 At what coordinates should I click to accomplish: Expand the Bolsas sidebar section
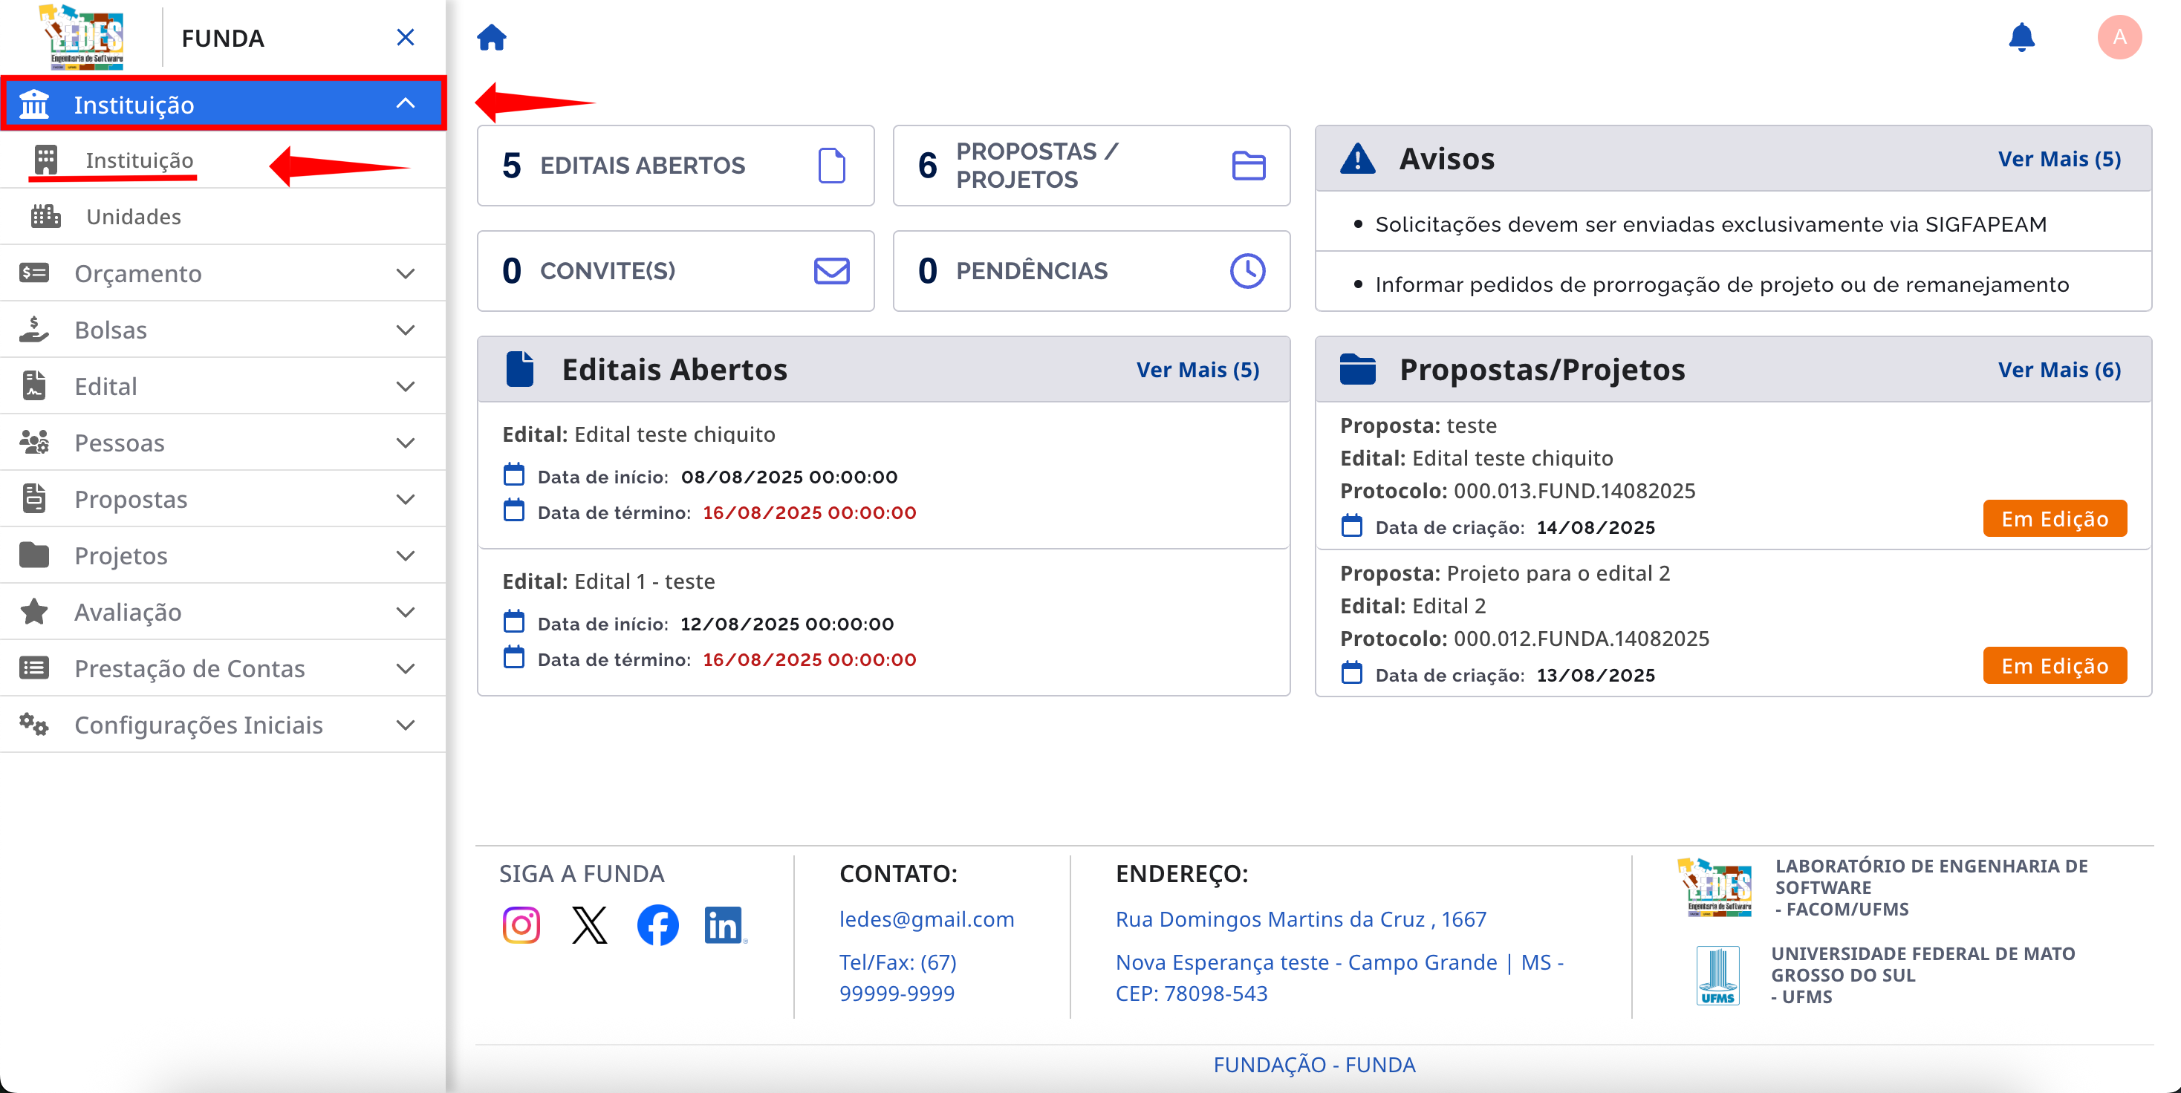point(406,330)
